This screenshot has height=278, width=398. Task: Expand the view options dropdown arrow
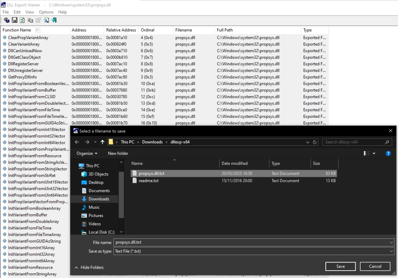click(374, 153)
